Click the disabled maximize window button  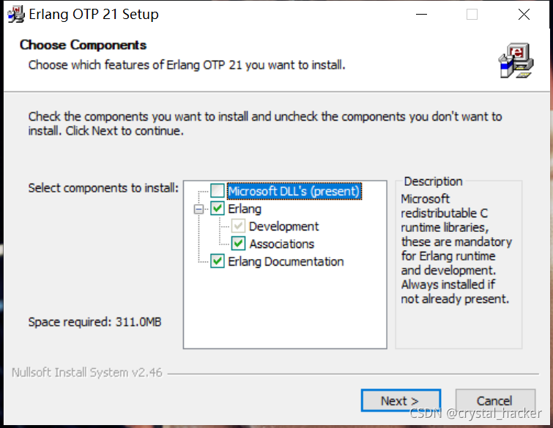point(472,14)
